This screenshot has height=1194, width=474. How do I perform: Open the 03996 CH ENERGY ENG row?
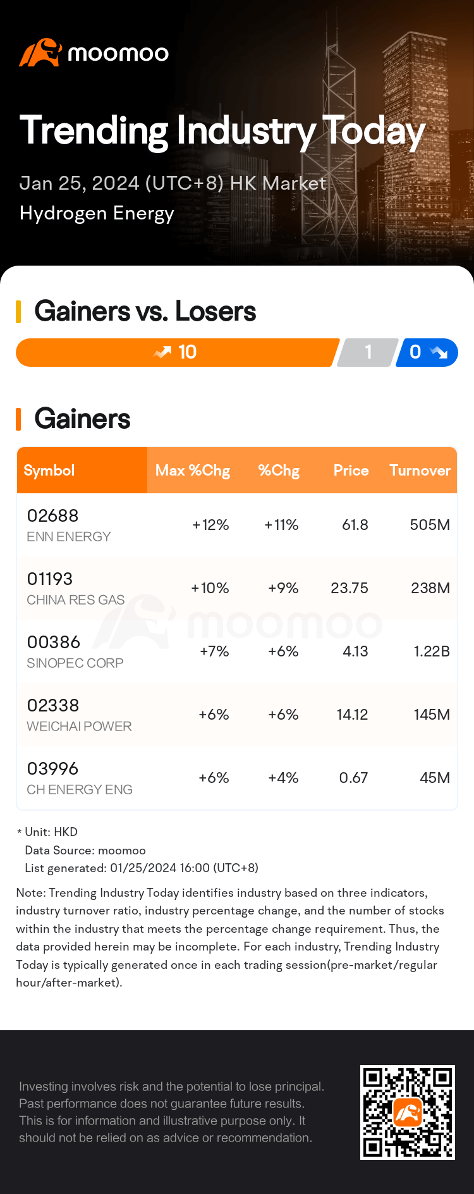click(x=237, y=778)
